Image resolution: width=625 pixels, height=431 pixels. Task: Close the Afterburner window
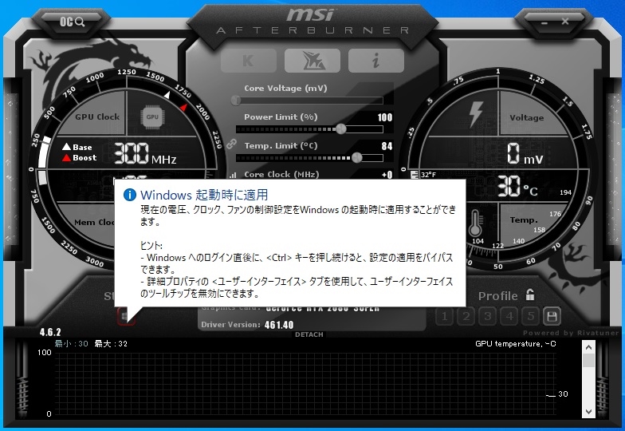565,22
